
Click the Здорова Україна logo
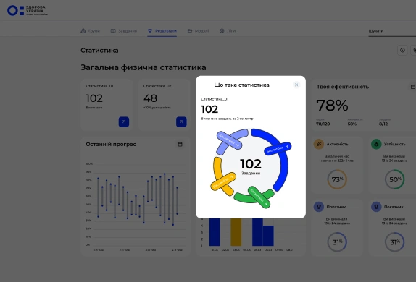[28, 11]
